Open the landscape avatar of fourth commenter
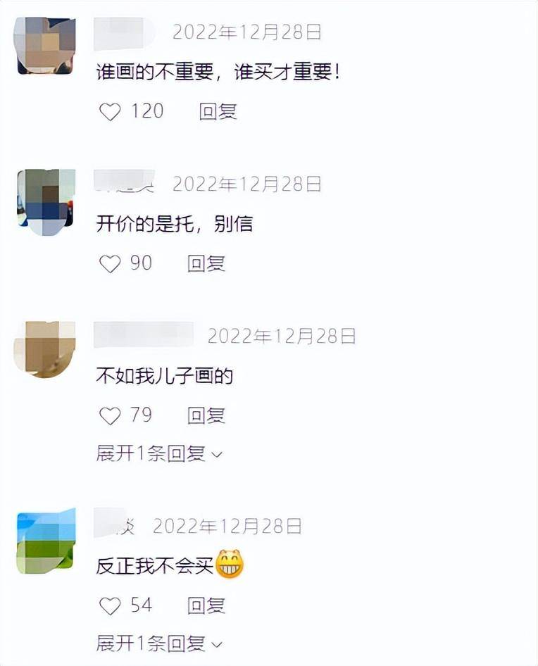This screenshot has height=666, width=538. [x=46, y=540]
